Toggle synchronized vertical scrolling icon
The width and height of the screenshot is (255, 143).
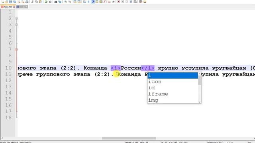coord(75,2)
